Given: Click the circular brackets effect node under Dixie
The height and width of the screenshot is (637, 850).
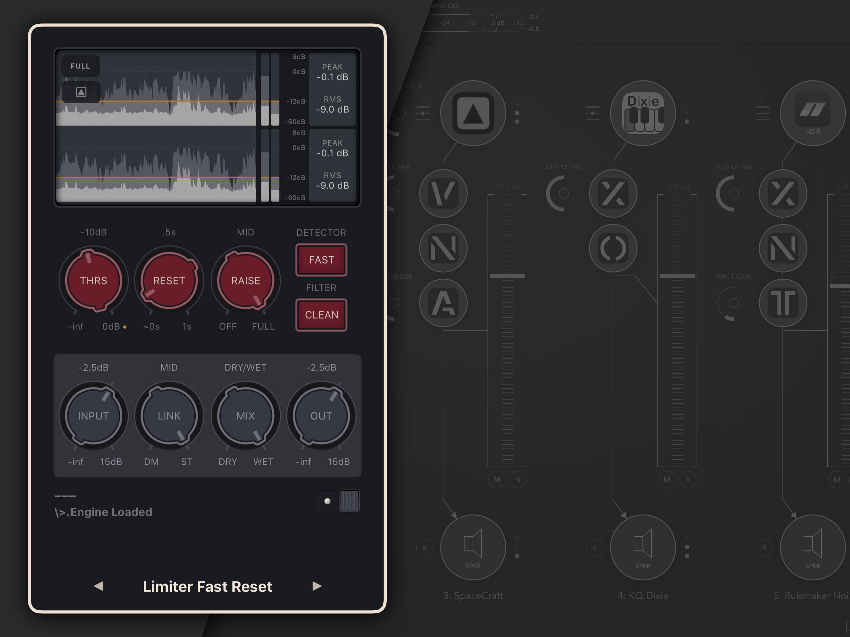Looking at the screenshot, I should tap(613, 248).
